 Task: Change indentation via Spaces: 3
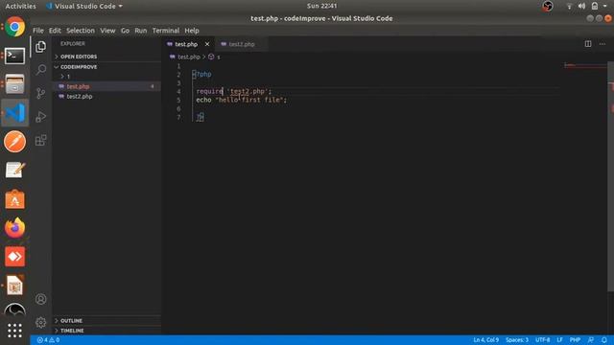[x=517, y=340]
